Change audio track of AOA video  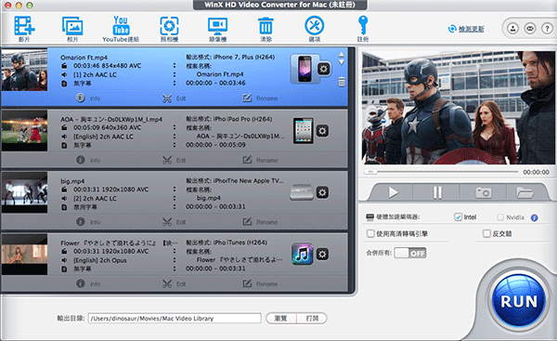175,137
